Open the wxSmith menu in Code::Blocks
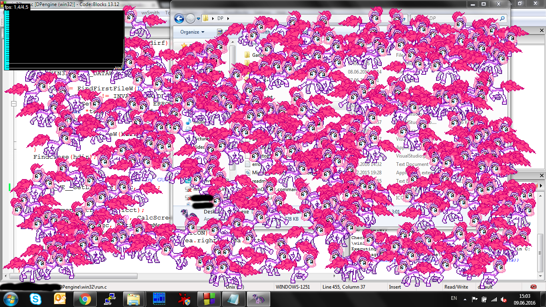Image resolution: width=546 pixels, height=307 pixels. 150,13
